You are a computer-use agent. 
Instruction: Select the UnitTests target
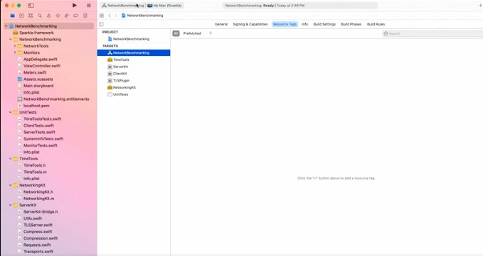[117, 94]
